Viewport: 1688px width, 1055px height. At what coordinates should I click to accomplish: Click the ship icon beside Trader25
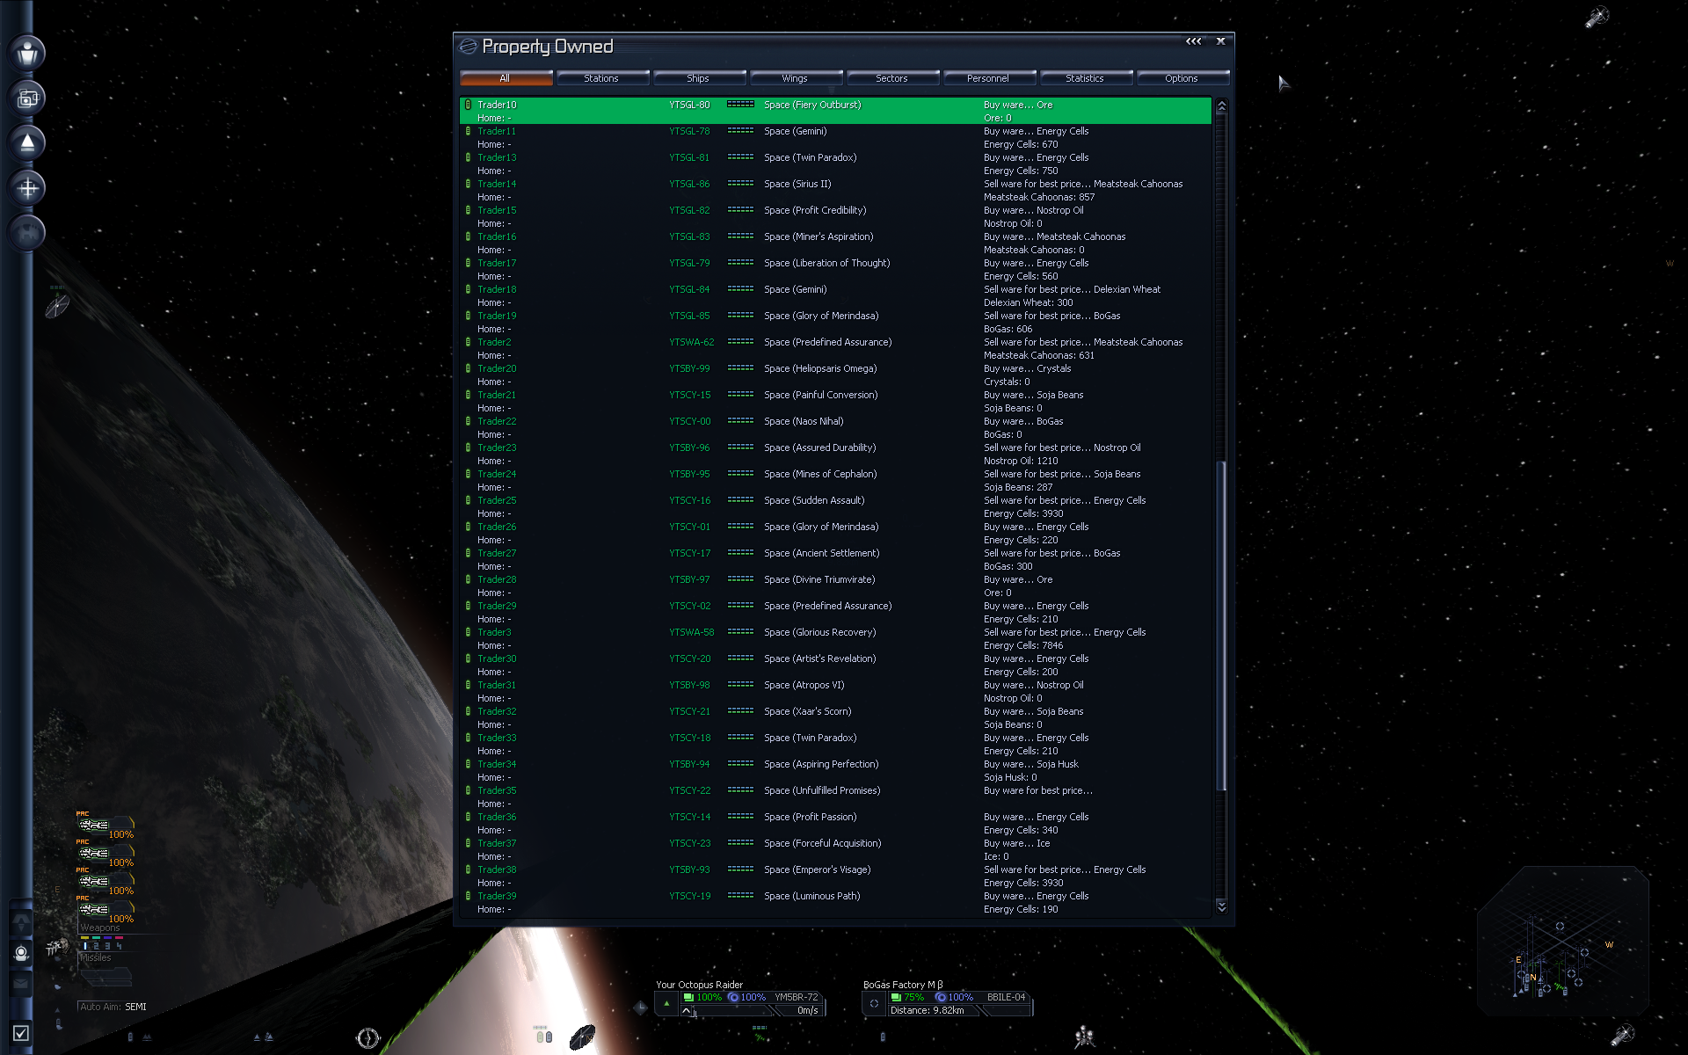pos(468,500)
